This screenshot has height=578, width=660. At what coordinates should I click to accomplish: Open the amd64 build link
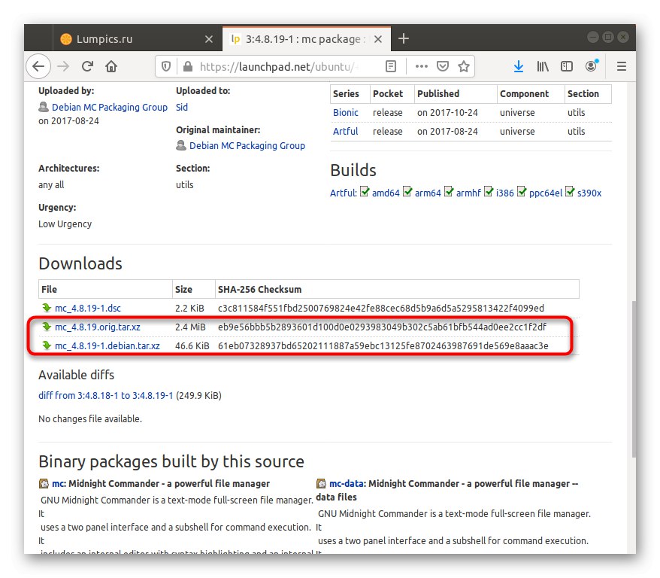click(x=386, y=193)
